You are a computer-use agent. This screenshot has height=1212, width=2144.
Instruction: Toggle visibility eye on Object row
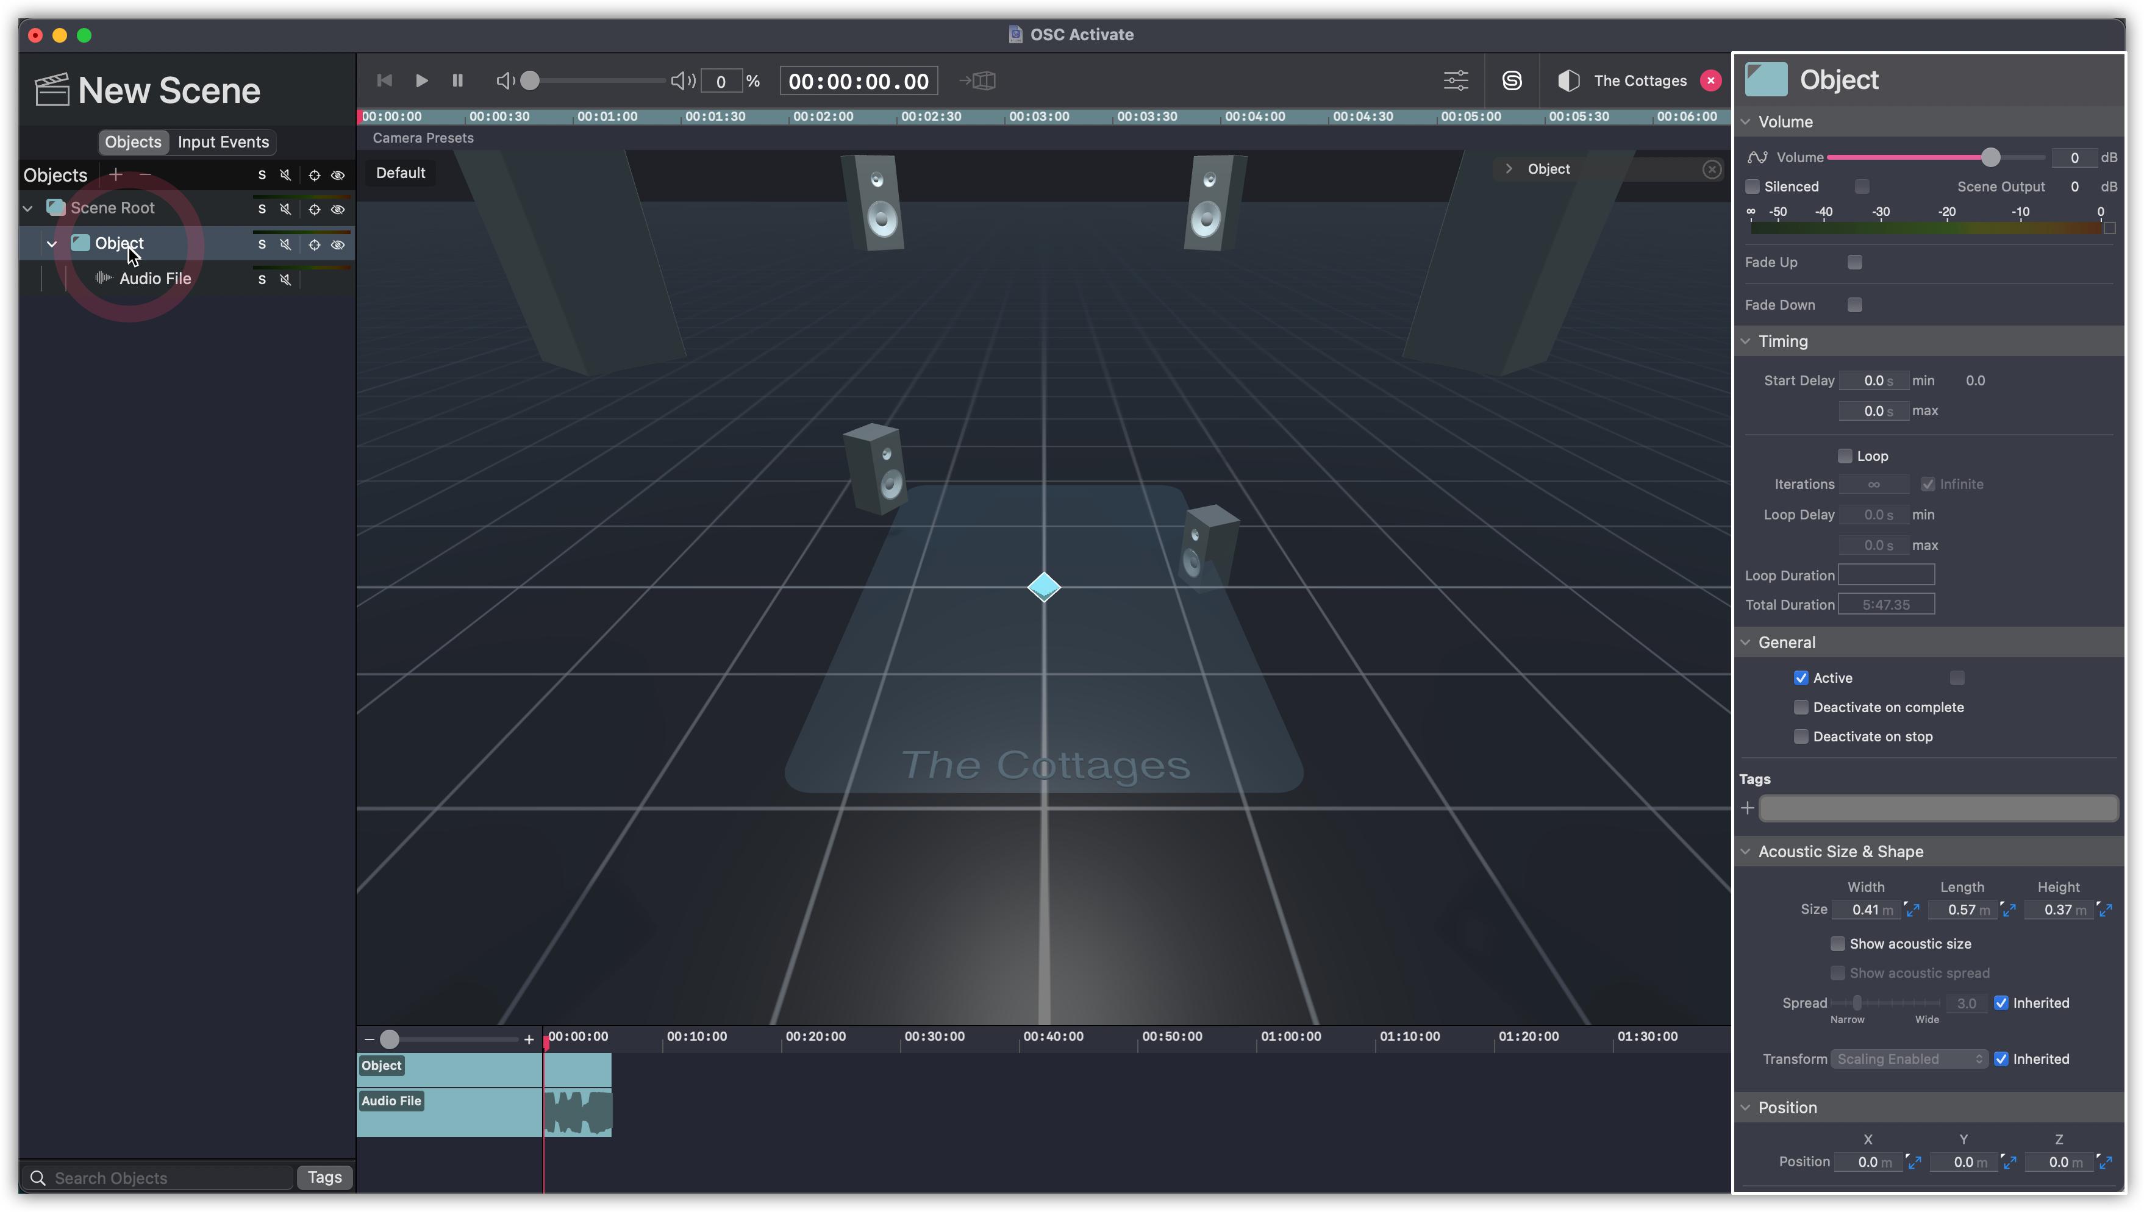coord(338,244)
